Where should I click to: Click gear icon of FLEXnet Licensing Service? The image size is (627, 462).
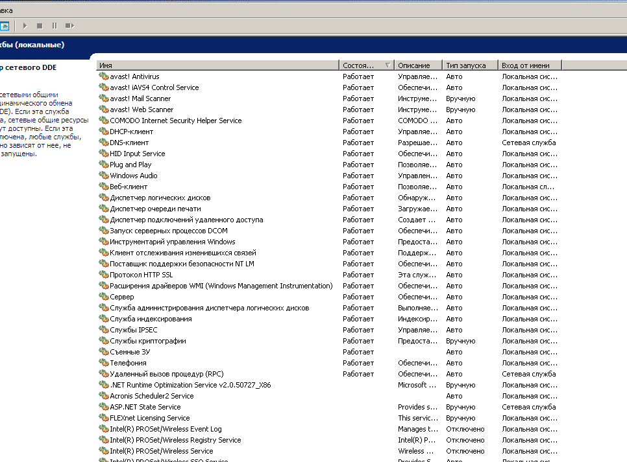[x=104, y=418]
